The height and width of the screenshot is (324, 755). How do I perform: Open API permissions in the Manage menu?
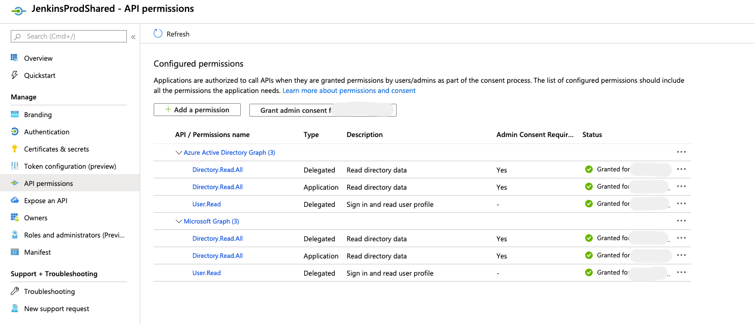tap(48, 183)
